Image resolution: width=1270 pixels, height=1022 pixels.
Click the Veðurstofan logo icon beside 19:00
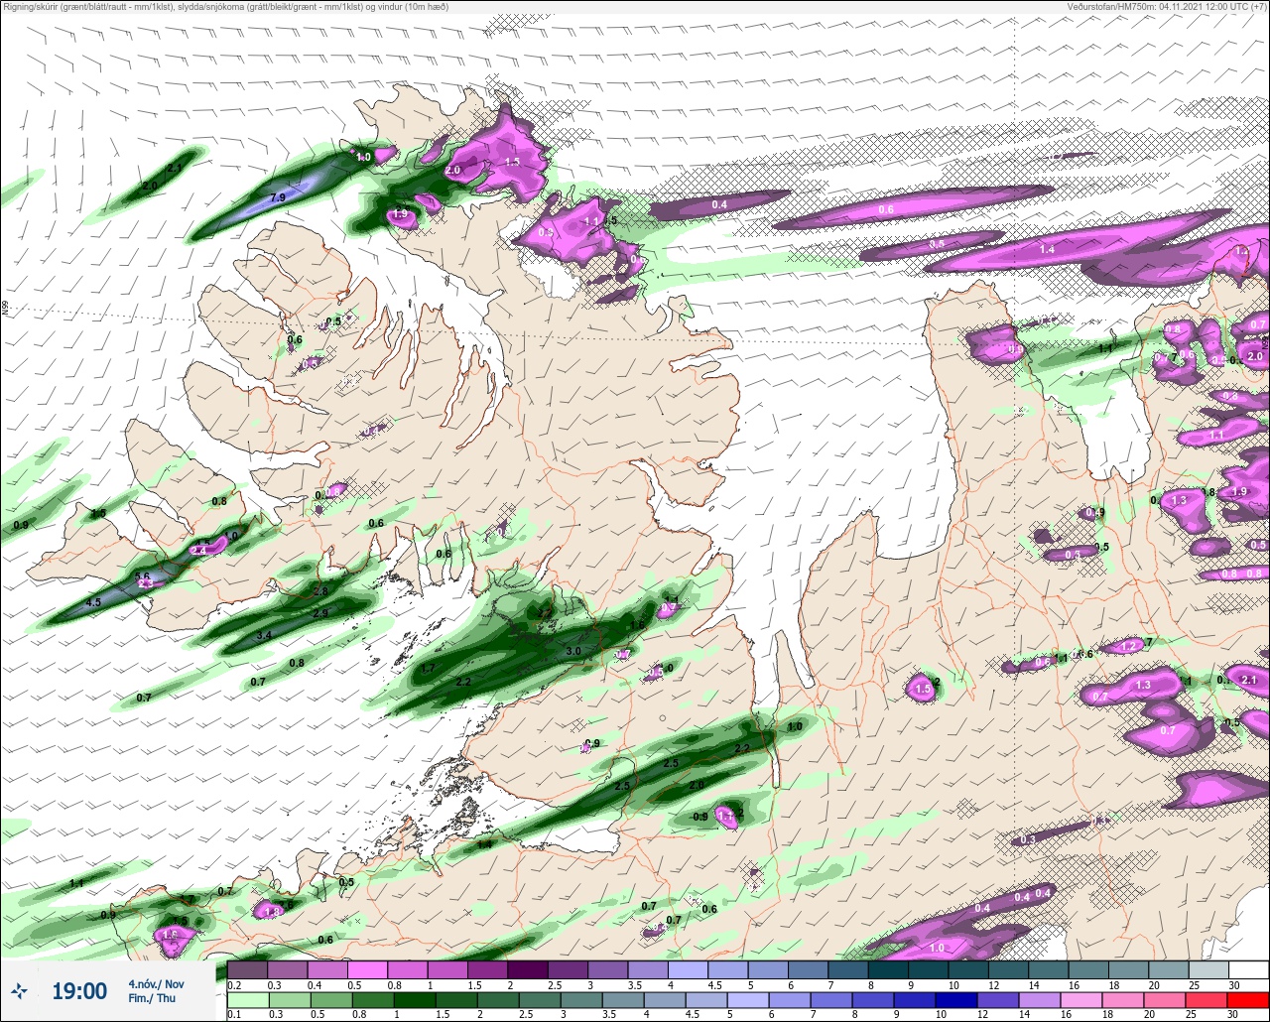point(20,990)
